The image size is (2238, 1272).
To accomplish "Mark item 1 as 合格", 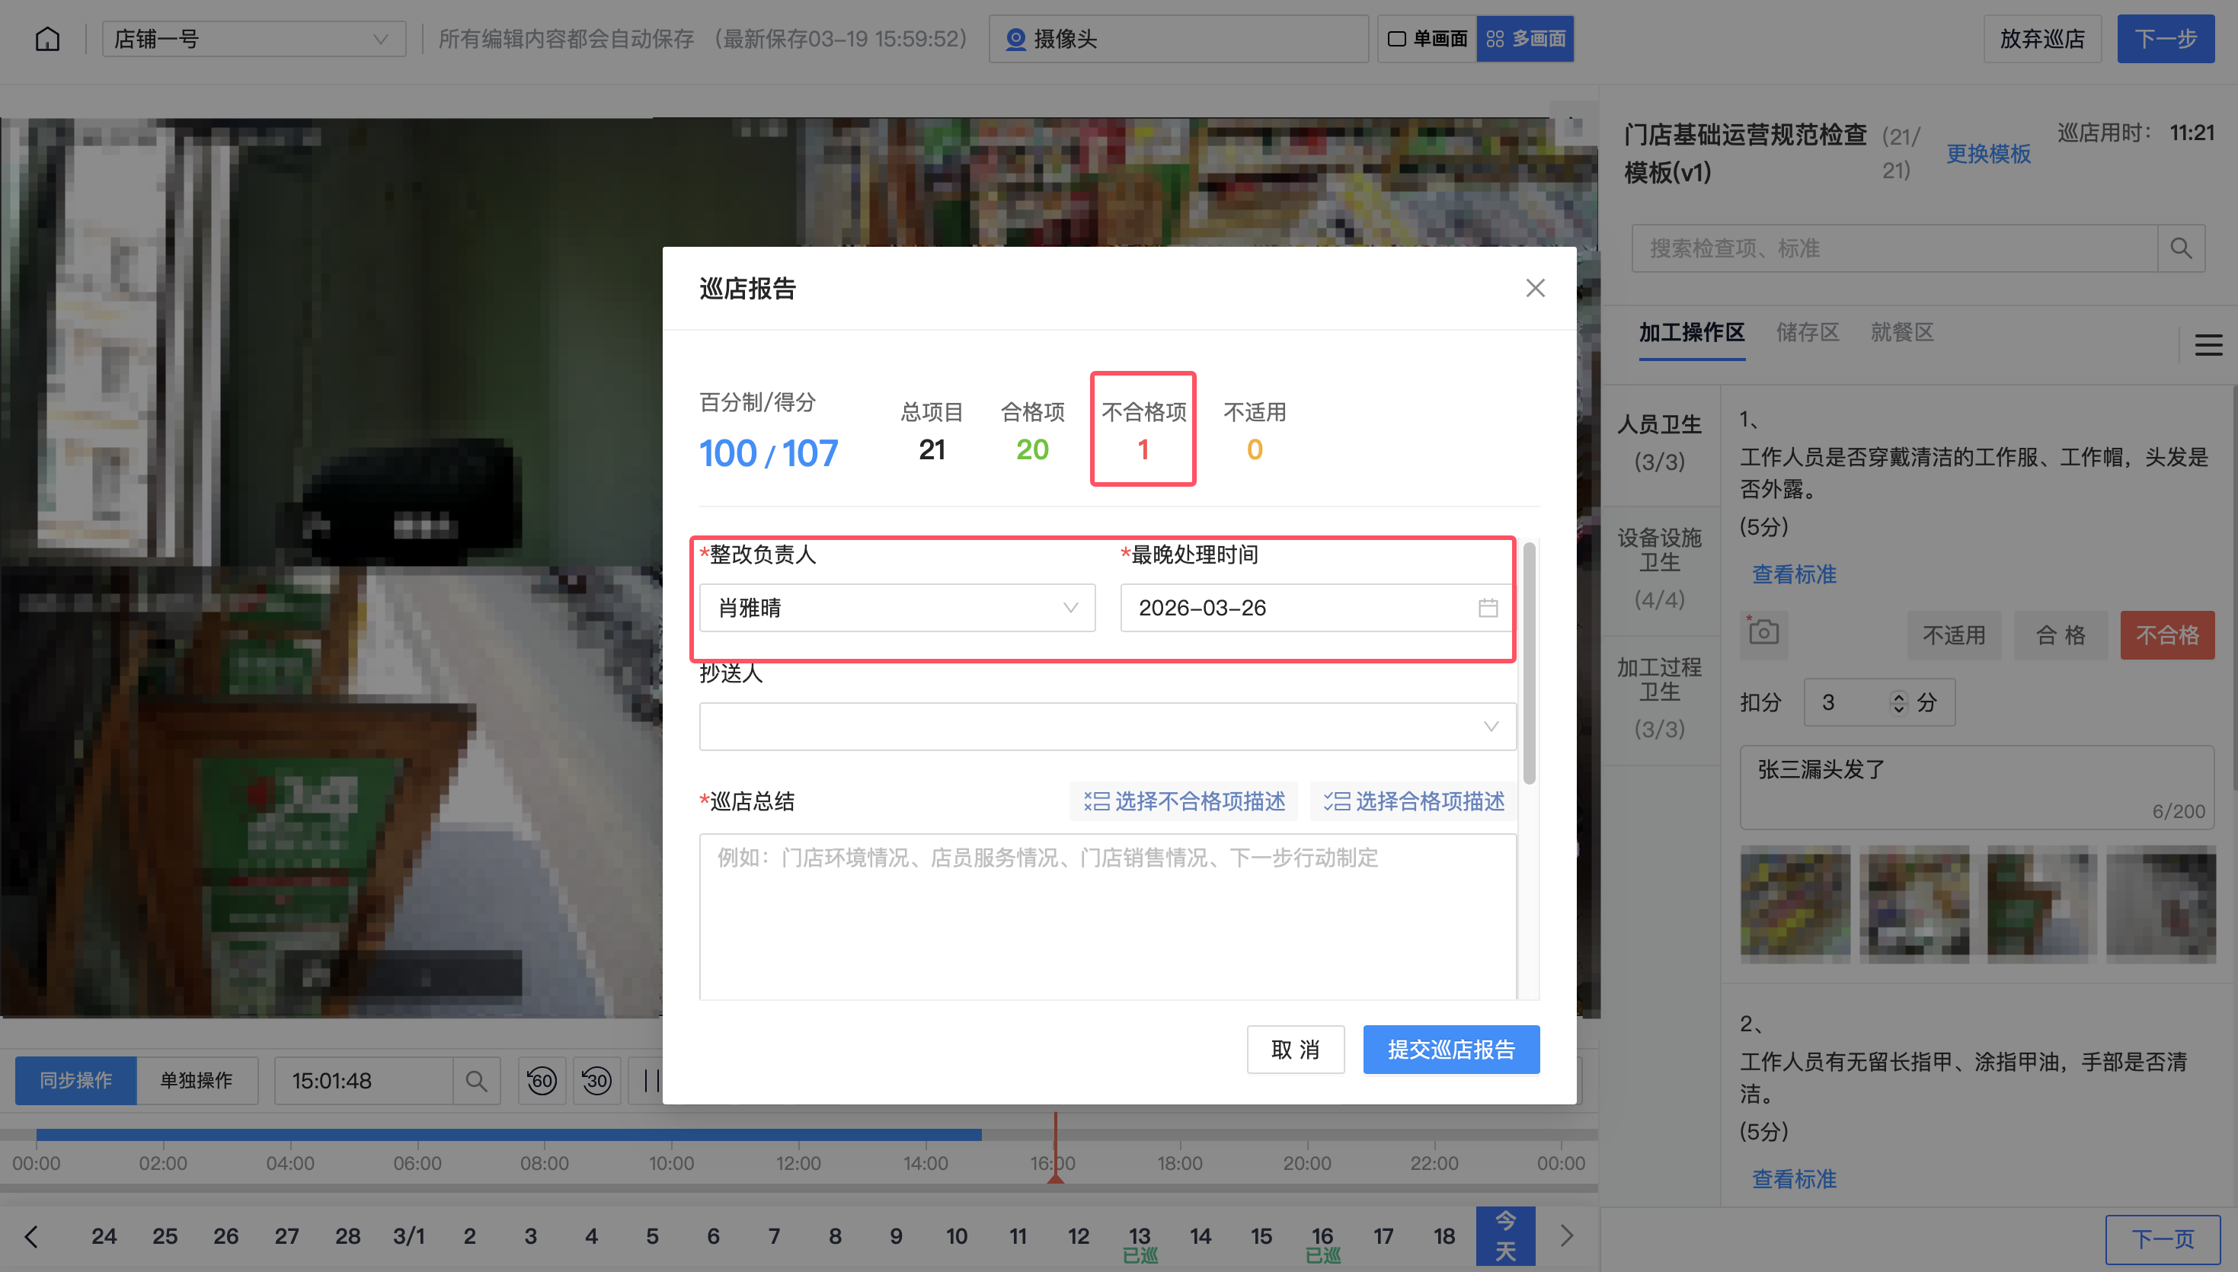I will pyautogui.click(x=2060, y=635).
